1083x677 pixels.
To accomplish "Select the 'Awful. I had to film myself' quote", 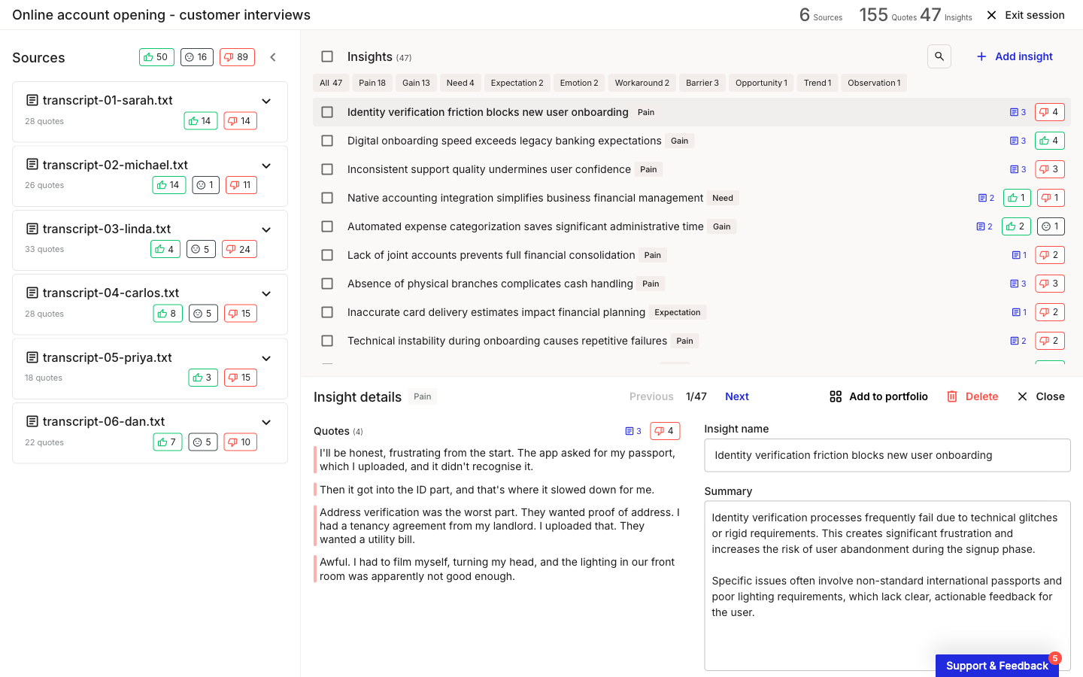I will [x=497, y=569].
